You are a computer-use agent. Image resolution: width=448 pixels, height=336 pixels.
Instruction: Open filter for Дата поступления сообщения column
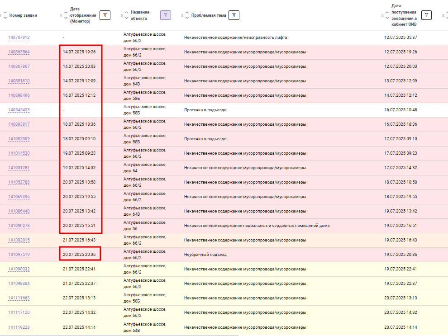426,15
